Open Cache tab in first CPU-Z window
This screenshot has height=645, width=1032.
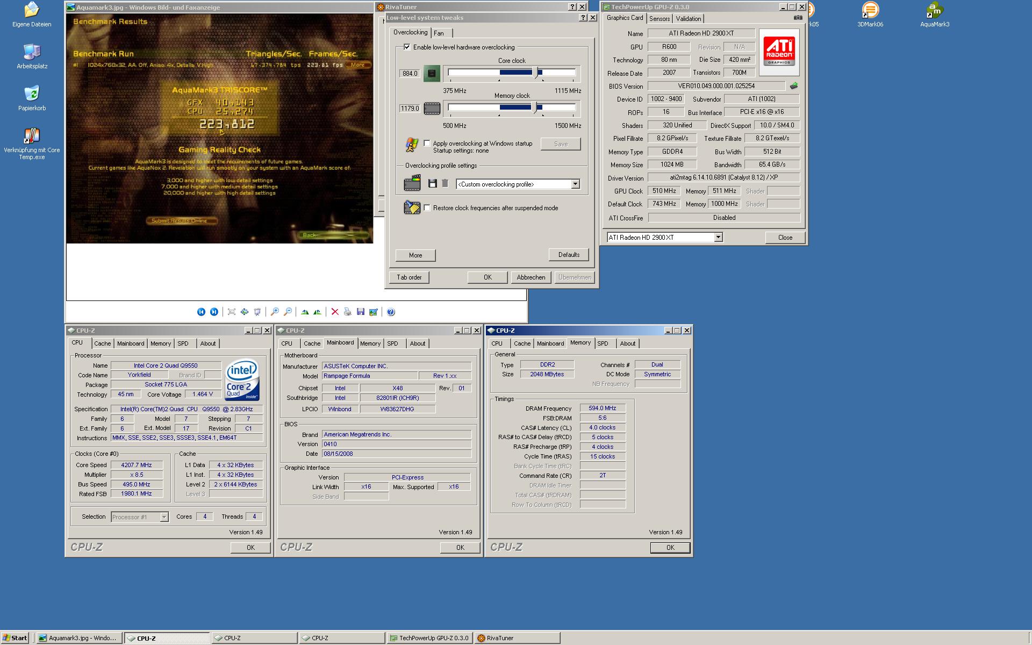[103, 343]
